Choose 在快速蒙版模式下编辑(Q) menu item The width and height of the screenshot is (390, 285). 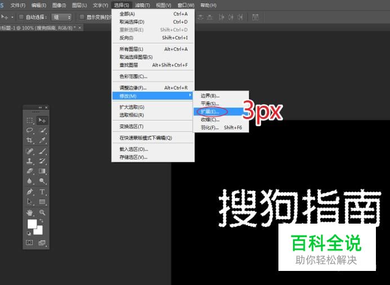click(x=153, y=138)
